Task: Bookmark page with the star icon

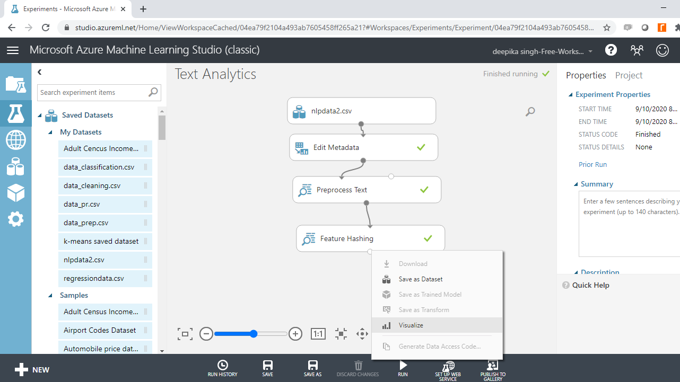Action: [x=607, y=28]
